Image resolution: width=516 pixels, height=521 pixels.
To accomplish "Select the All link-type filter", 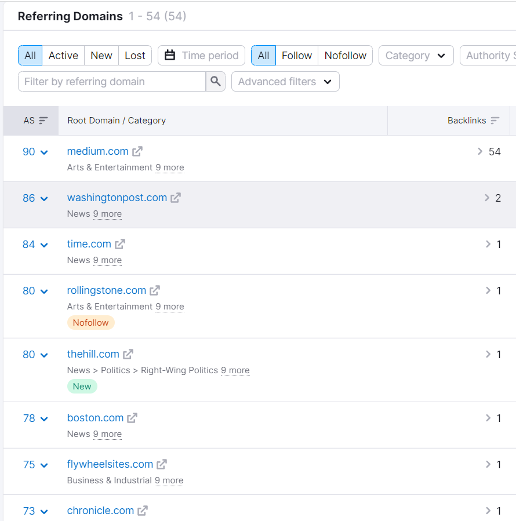I will tap(263, 55).
